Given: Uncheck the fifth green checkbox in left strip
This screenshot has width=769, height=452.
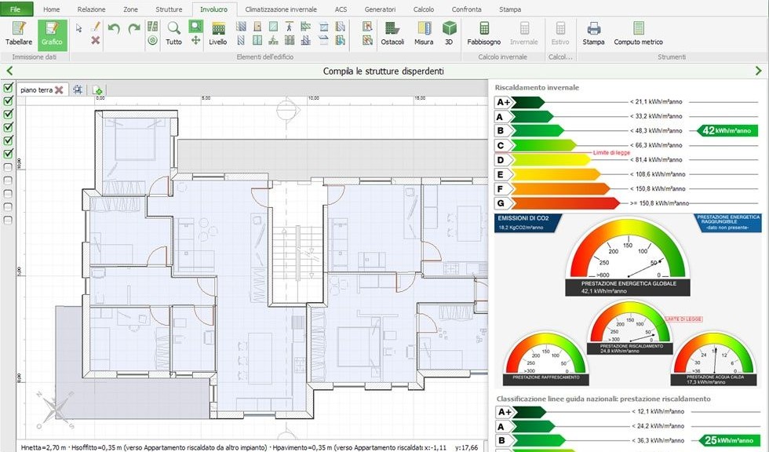Looking at the screenshot, I should coord(8,140).
